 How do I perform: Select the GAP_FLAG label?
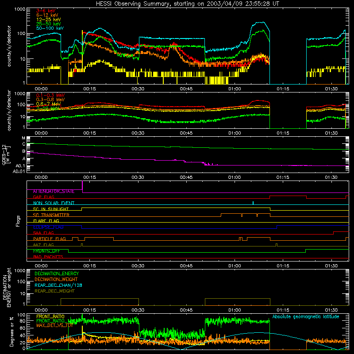pyautogui.click(x=43, y=197)
